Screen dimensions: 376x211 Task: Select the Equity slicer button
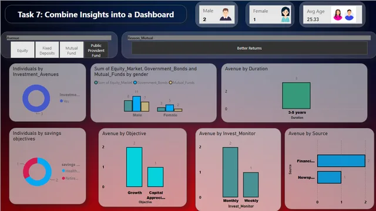coord(22,50)
